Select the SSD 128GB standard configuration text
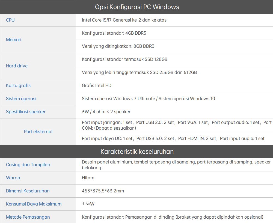The width and height of the screenshot is (273, 223). (x=124, y=59)
